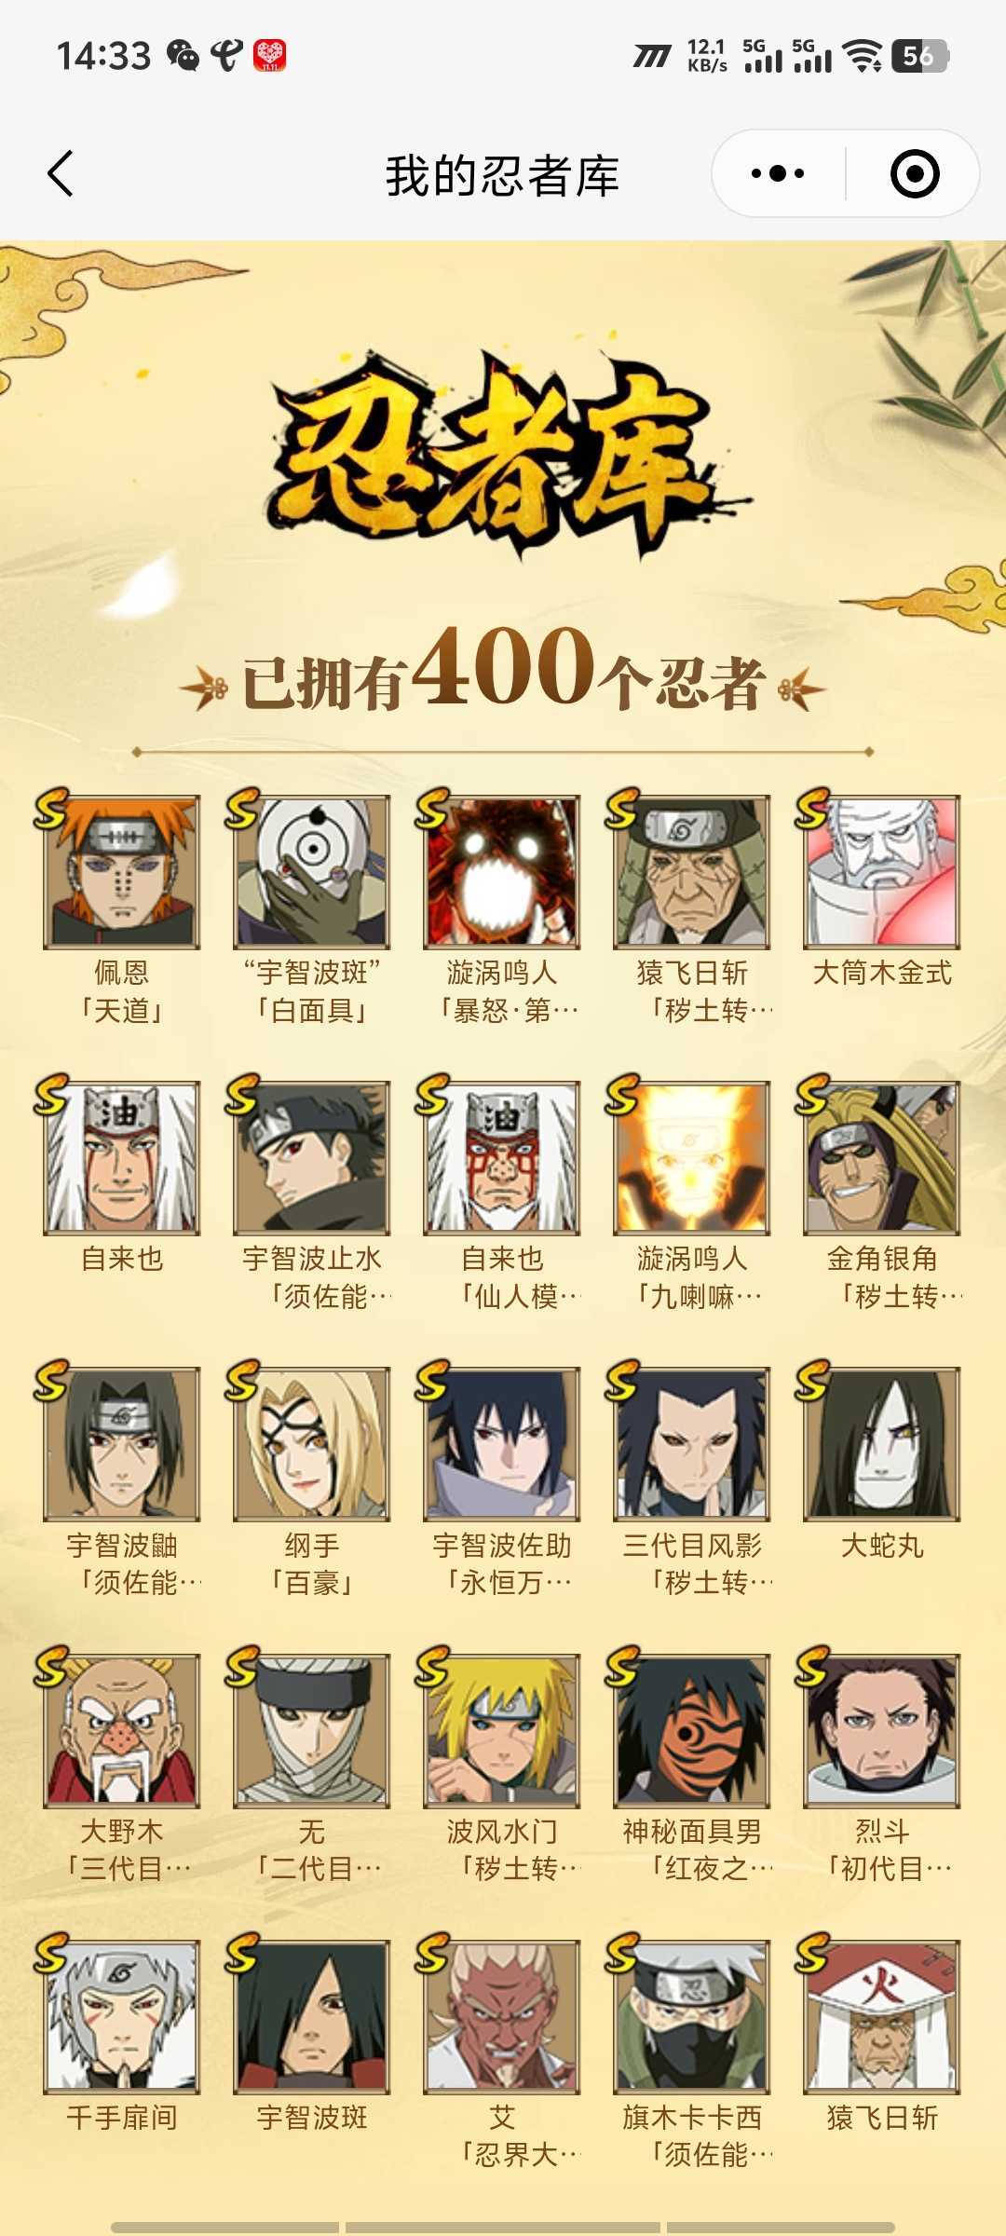Select the 佩恩「天道」 ninja portrait
Image resolution: width=1006 pixels, height=2236 pixels.
tap(121, 872)
